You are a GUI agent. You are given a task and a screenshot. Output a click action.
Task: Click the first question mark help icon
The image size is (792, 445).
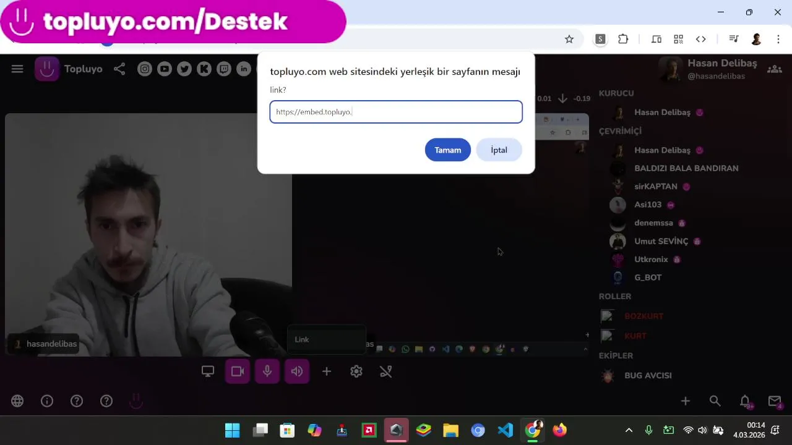77,401
